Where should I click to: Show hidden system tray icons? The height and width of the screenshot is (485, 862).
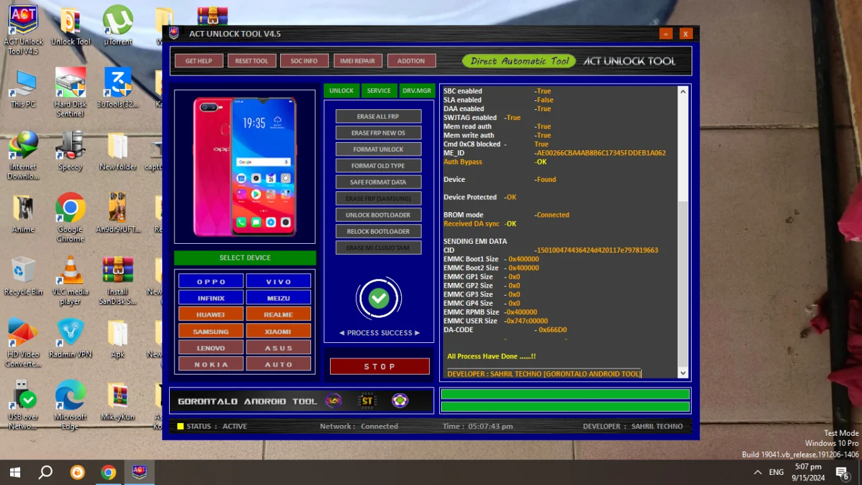[758, 472]
